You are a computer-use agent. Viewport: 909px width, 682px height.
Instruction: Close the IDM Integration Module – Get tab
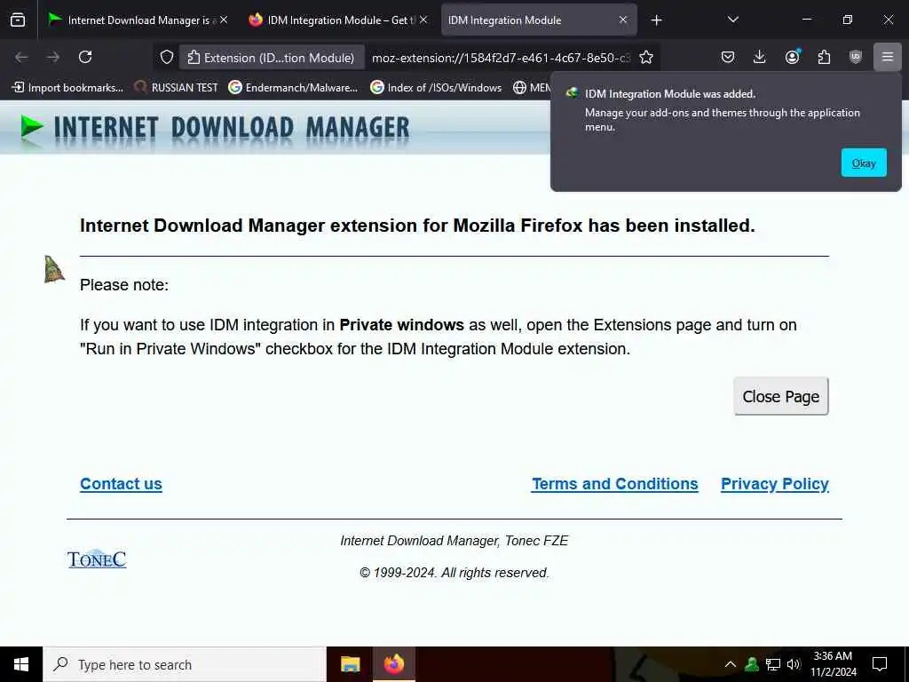point(423,20)
